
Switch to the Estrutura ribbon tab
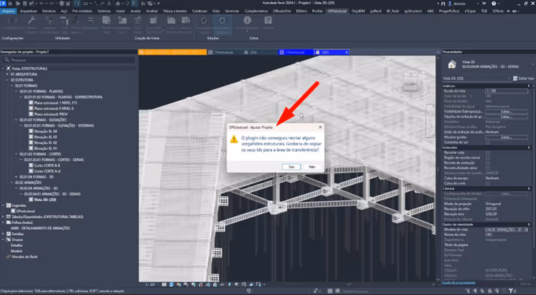(x=49, y=11)
